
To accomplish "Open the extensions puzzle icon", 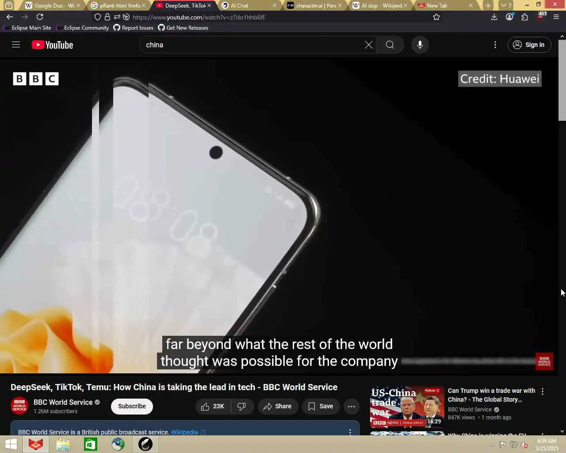I will (525, 17).
